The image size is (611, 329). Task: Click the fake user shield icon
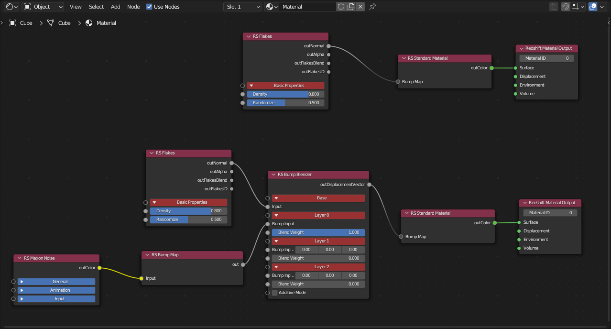pos(341,7)
